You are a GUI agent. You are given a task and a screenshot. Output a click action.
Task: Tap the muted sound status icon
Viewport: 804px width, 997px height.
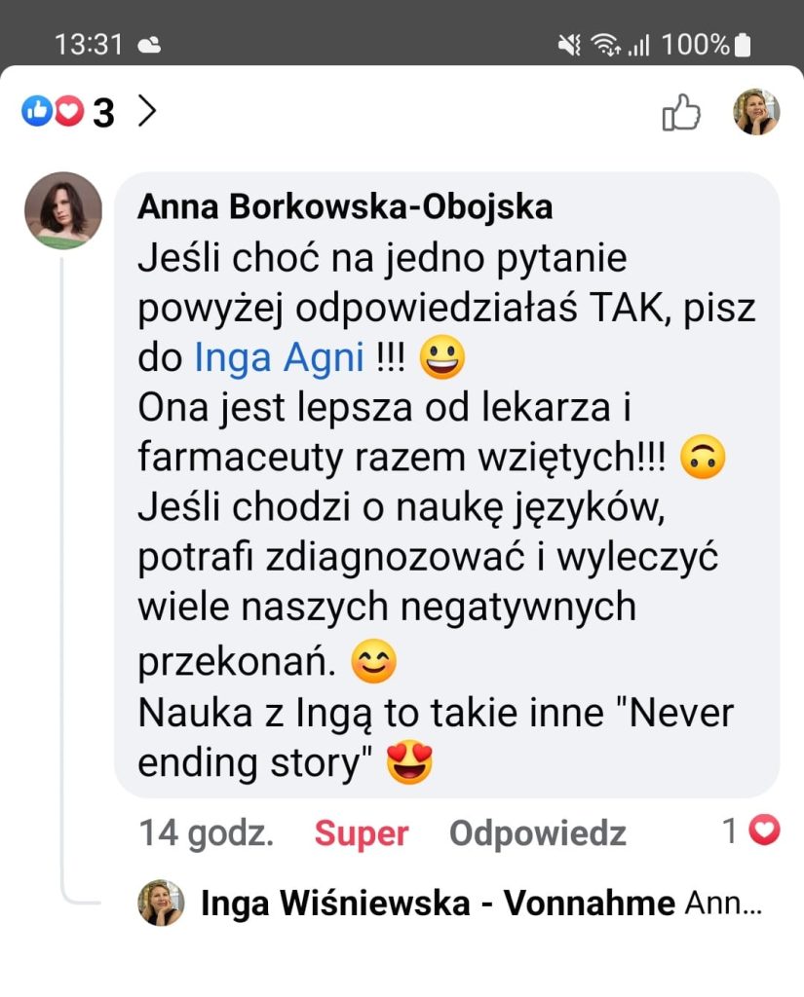pos(569,45)
